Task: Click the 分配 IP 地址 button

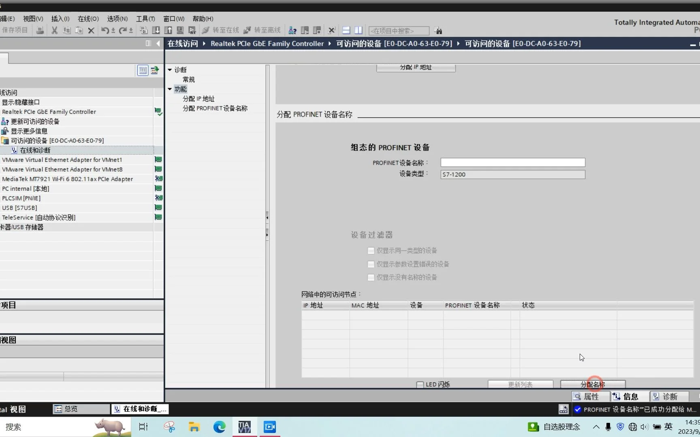Action: coord(416,68)
